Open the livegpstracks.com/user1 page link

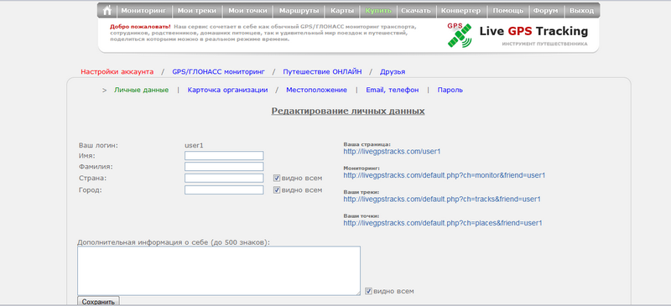[392, 152]
